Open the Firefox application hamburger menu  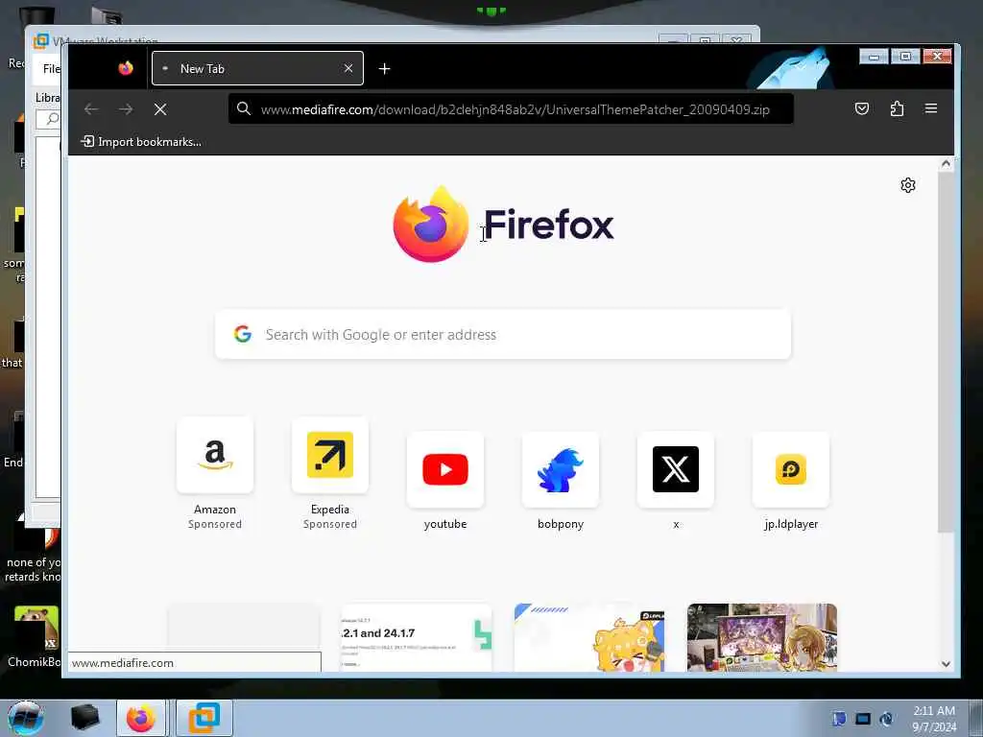[x=931, y=109]
